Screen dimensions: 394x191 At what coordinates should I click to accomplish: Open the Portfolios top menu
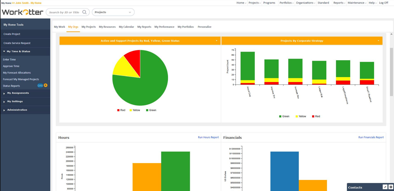click(x=286, y=3)
